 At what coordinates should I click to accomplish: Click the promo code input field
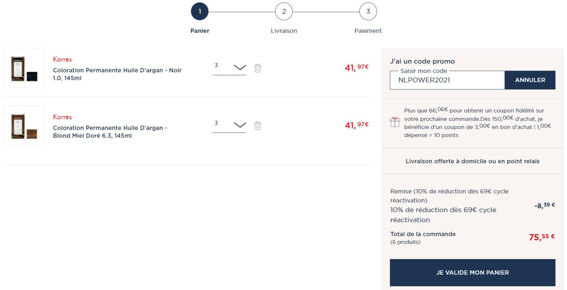point(447,80)
